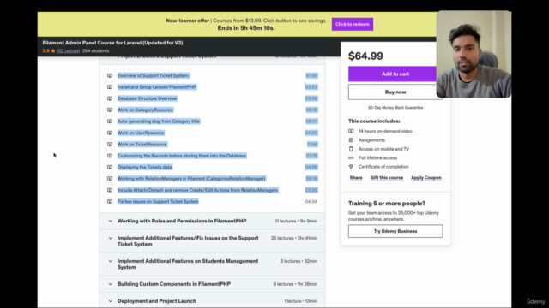Click the Click to redeem button
549x308 pixels.
(353, 24)
